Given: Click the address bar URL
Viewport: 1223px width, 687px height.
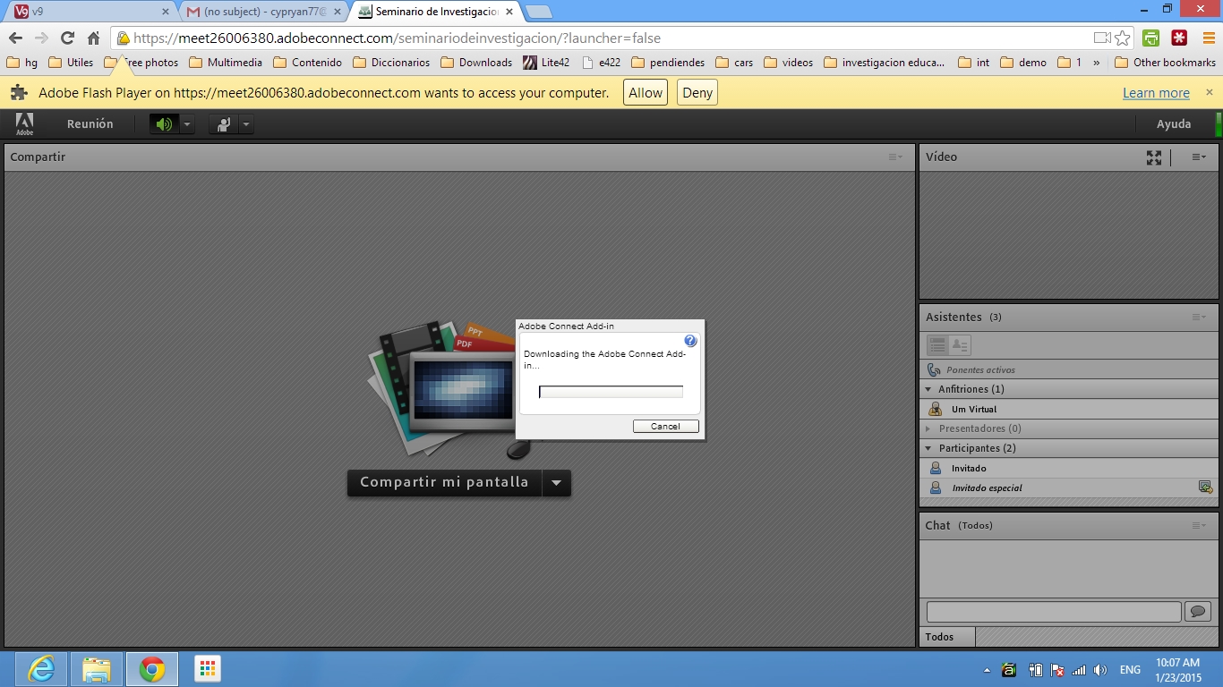Looking at the screenshot, I should coord(398,38).
